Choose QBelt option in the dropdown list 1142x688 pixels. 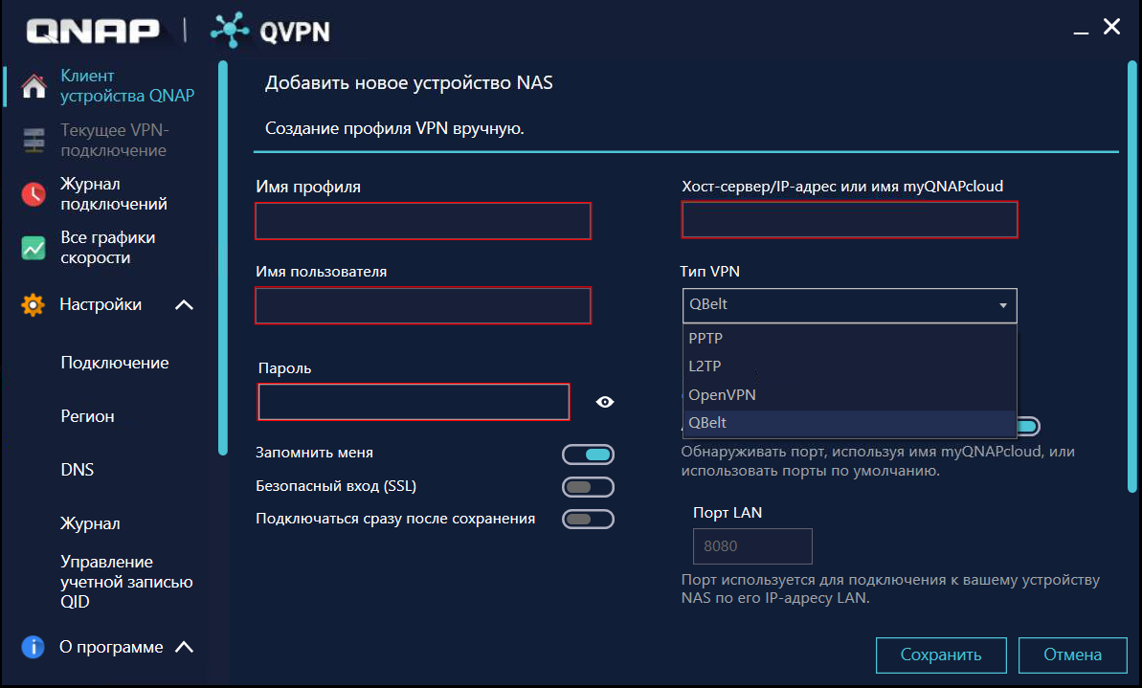[849, 423]
